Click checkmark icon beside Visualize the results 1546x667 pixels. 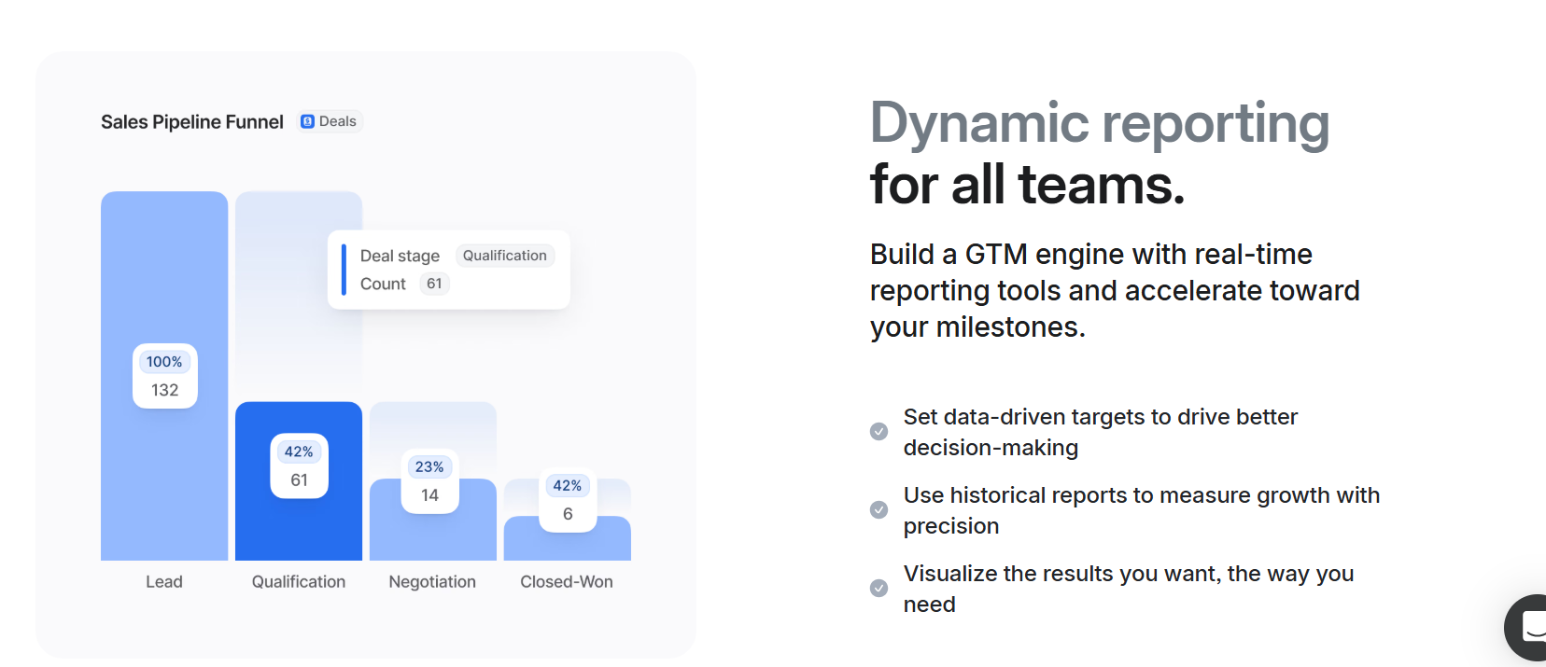click(878, 588)
